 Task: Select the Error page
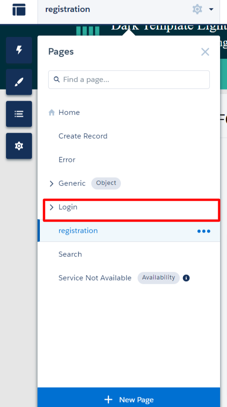point(67,159)
